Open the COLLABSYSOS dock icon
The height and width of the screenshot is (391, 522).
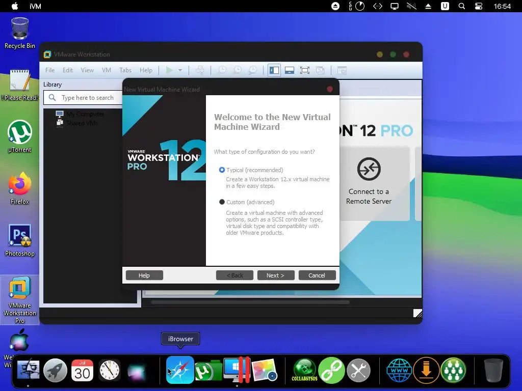pos(305,370)
